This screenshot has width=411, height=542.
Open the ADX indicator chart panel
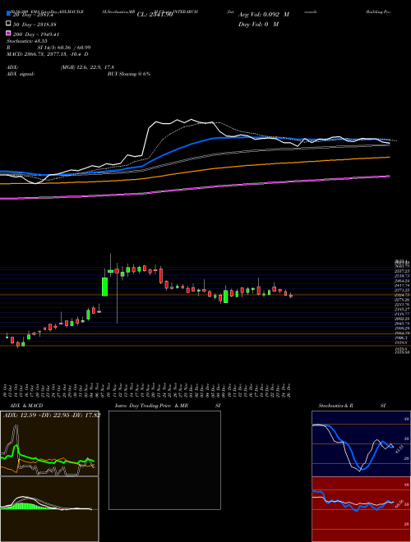[x=49, y=443]
